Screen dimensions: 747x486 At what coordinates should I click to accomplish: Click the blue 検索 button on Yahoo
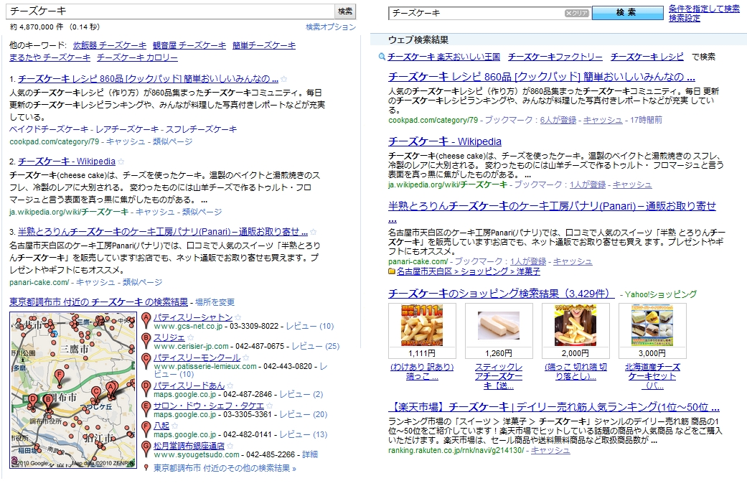point(627,12)
